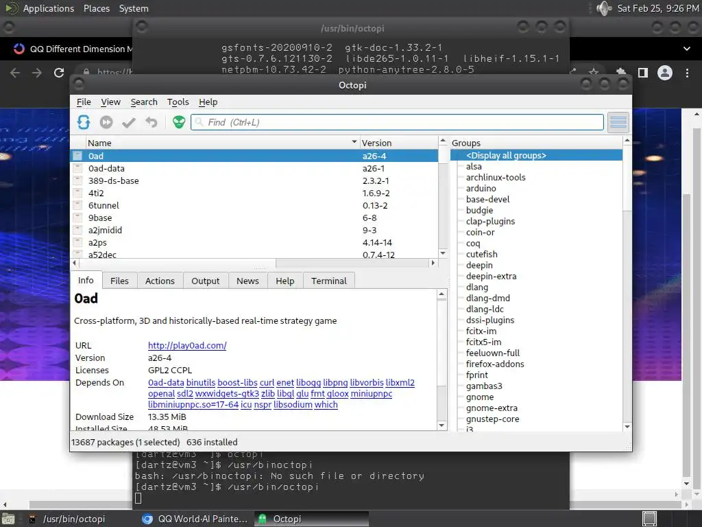The image size is (702, 527).
Task: Click the undo rollback toolbar icon
Action: tap(152, 122)
